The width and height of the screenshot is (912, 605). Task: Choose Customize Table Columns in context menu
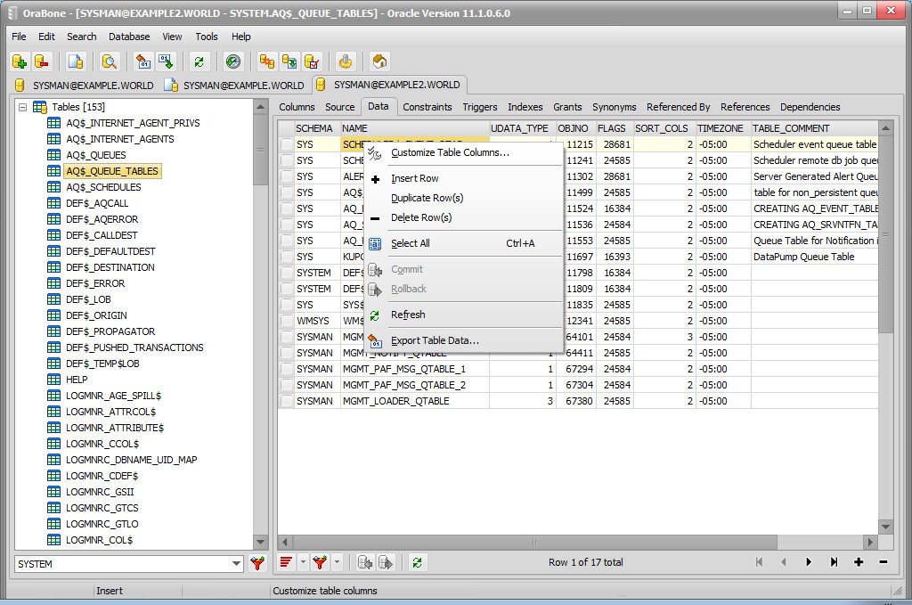(463, 152)
